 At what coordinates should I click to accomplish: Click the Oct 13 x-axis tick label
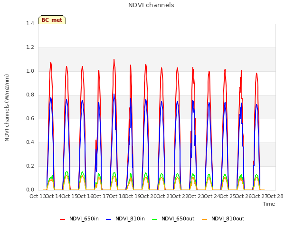[x=38, y=196]
